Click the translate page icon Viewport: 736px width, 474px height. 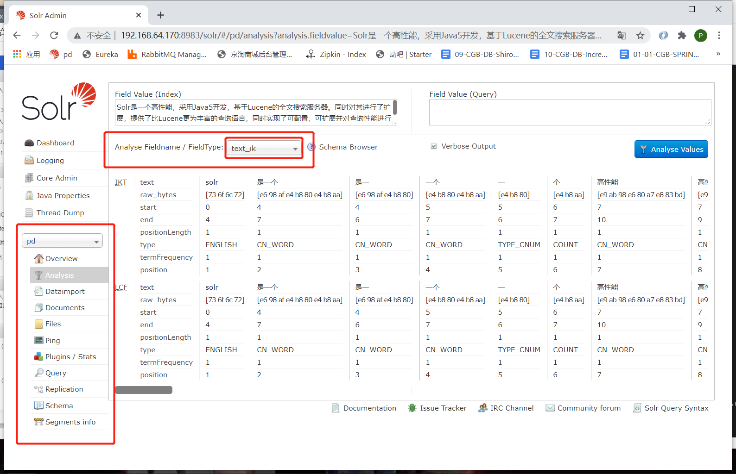tap(622, 36)
